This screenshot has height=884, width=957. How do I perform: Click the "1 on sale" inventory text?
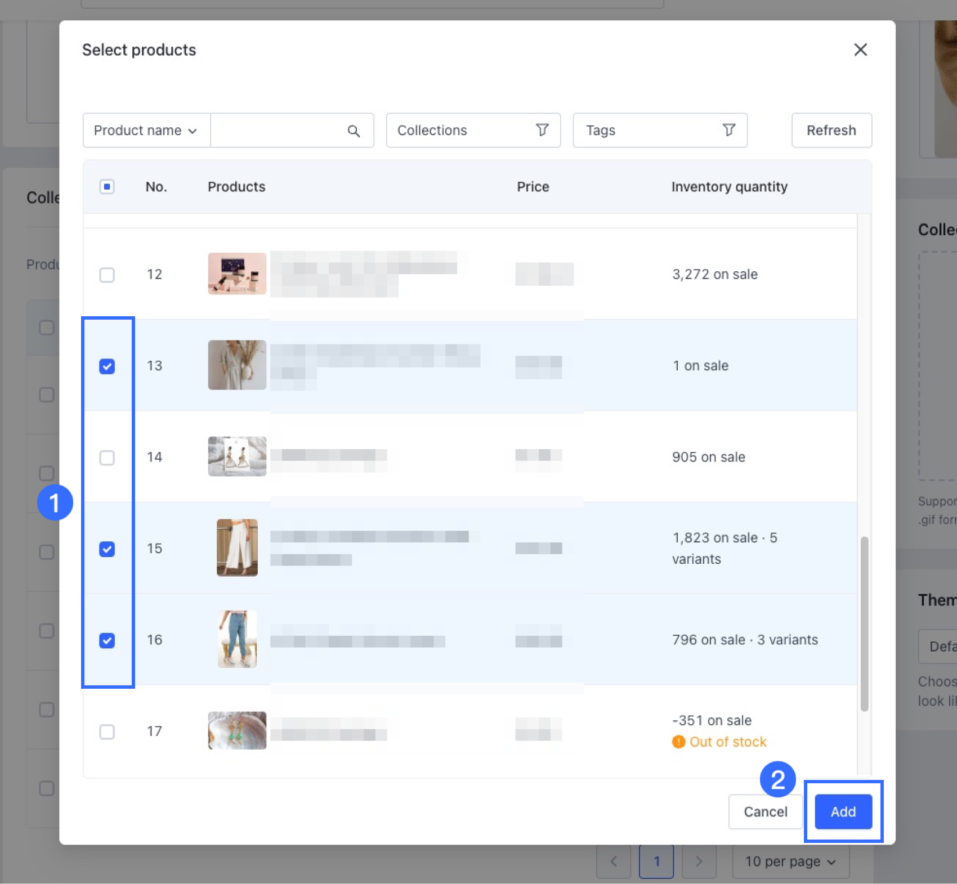pos(700,366)
